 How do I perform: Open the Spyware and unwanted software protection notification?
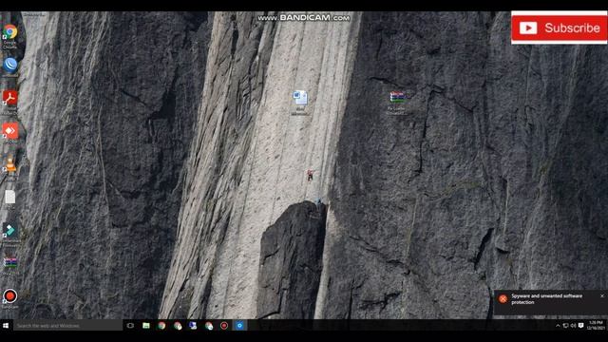(x=551, y=302)
